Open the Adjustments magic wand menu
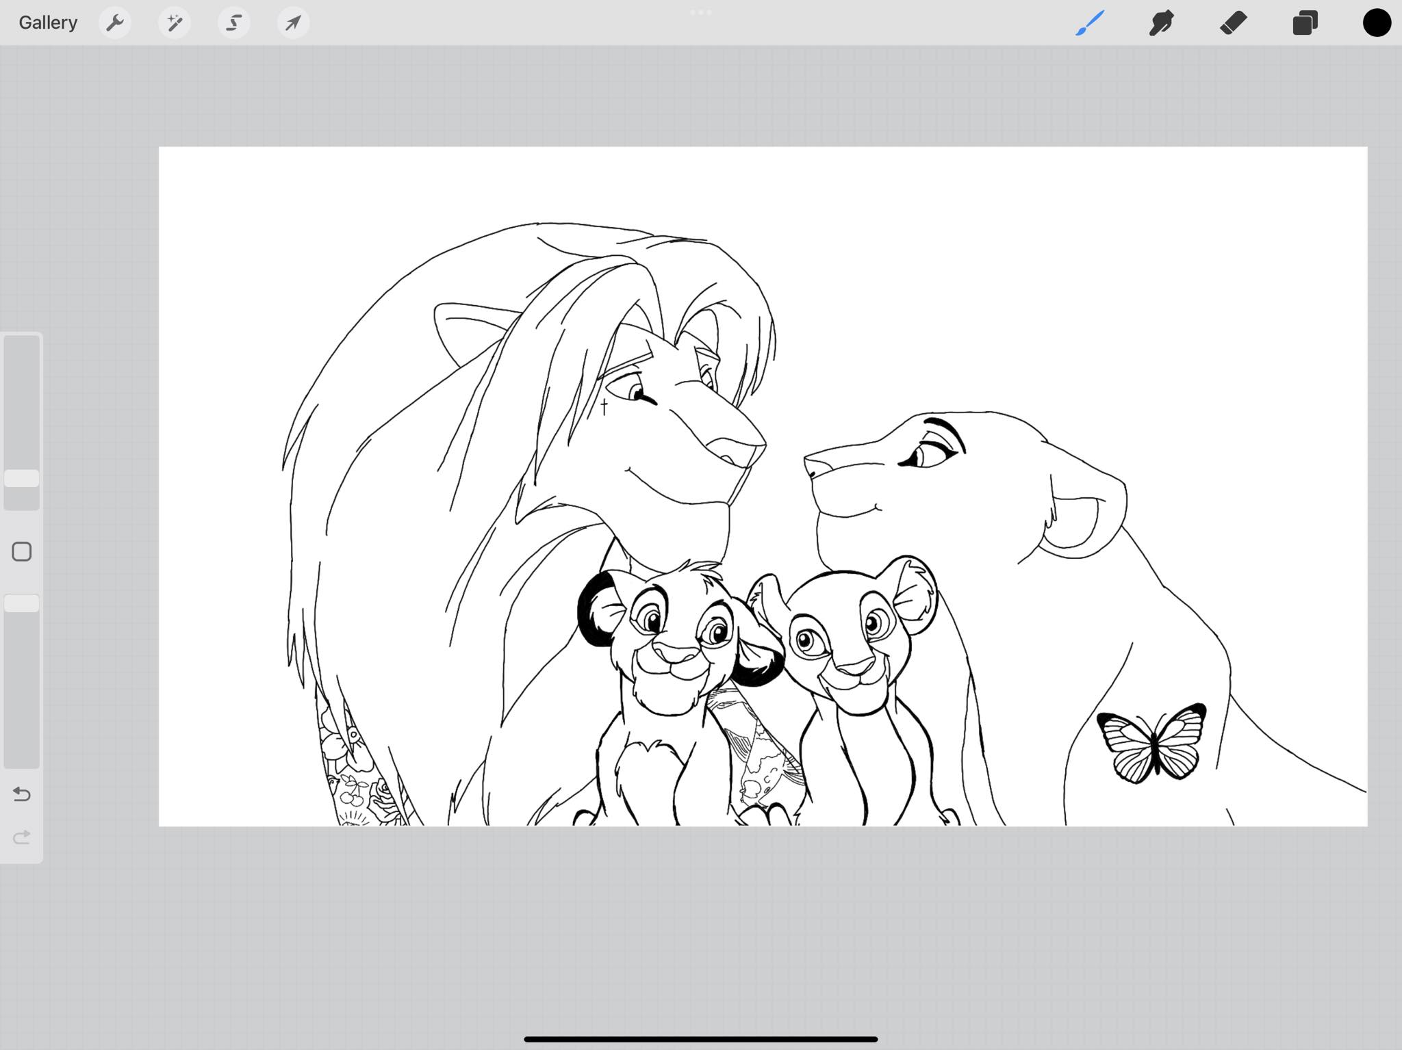Screen dimensions: 1402x1050 click(175, 23)
